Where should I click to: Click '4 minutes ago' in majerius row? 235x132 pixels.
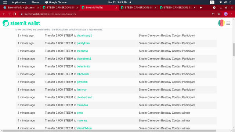(x=26, y=121)
